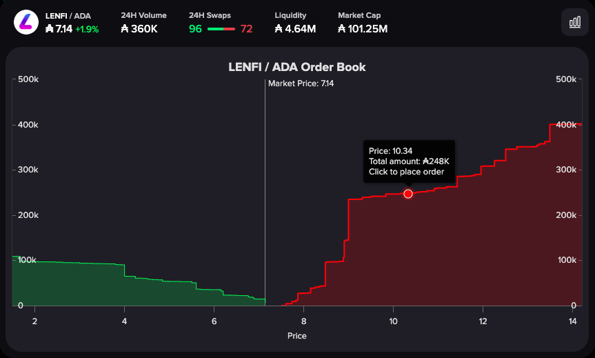Click the ₳ 7.14 price value
This screenshot has width=595, height=358.
(x=59, y=29)
